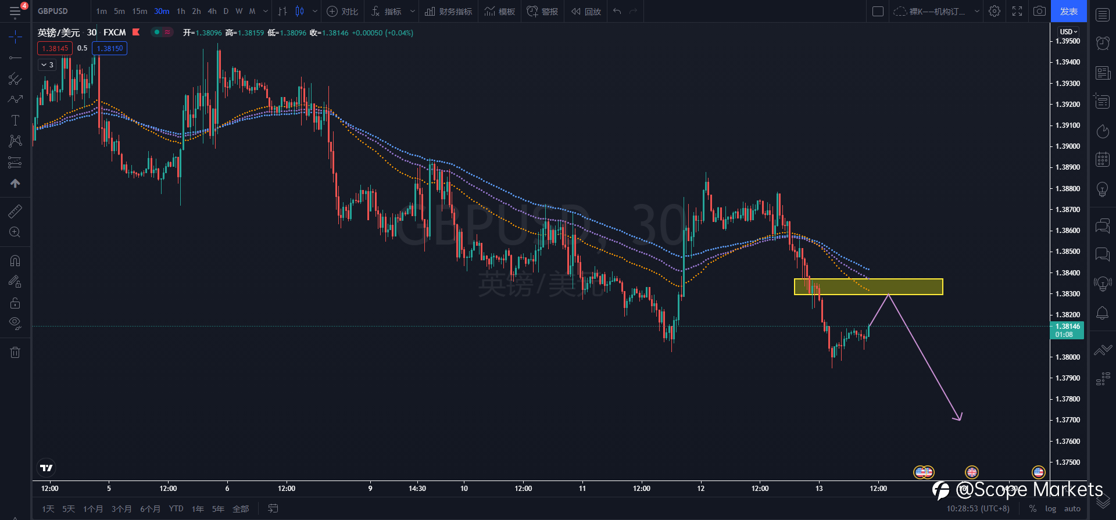This screenshot has width=1116, height=520.
Task: Start bar Replay (回放)
Action: pyautogui.click(x=586, y=11)
